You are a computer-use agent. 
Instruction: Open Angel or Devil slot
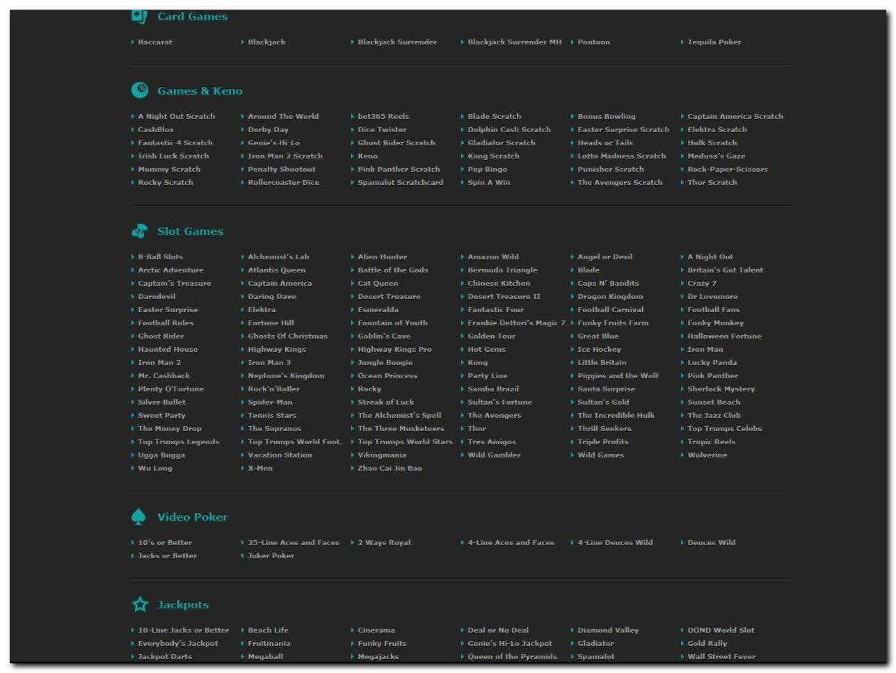(x=605, y=257)
